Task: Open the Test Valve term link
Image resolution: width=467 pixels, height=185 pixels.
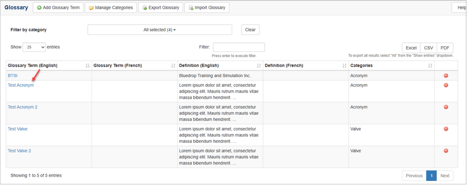Action: 17,129
